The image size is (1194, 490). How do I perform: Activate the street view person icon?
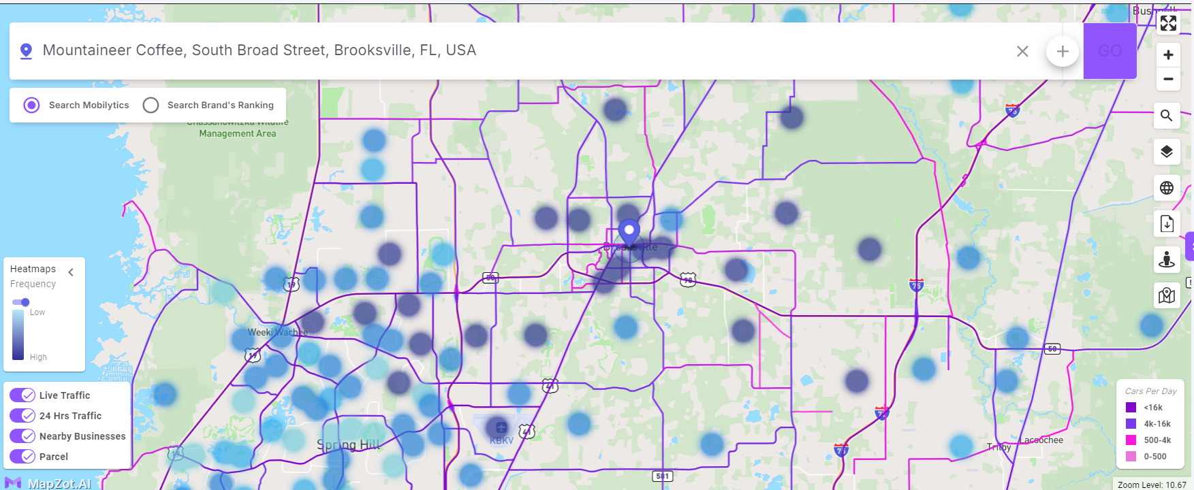[x=1167, y=259]
